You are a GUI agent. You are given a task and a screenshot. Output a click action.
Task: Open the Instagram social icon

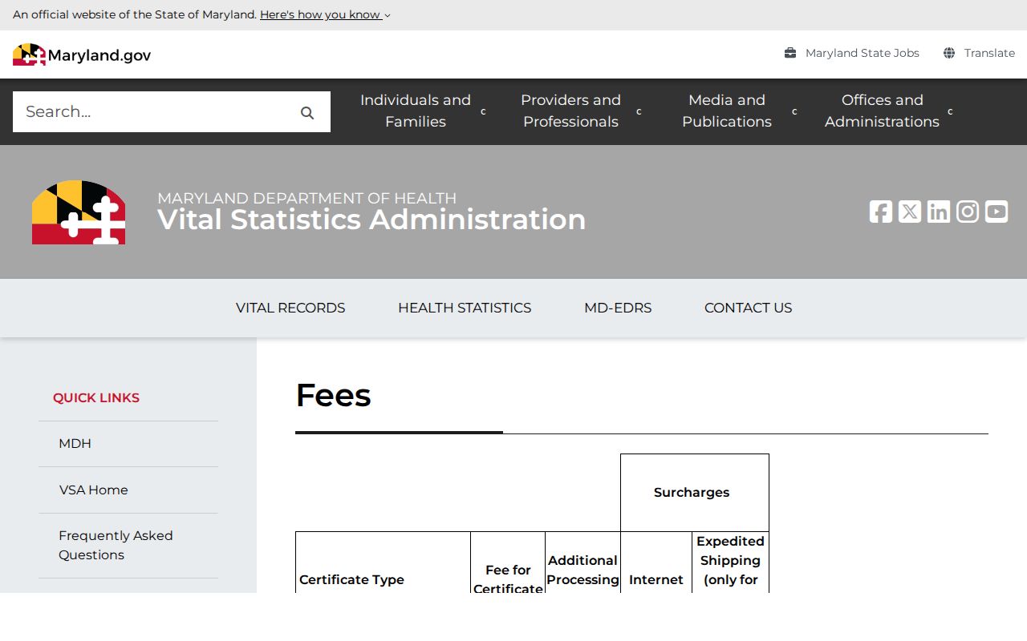click(968, 212)
